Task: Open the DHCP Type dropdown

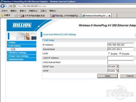Action: pyautogui.click(x=113, y=67)
